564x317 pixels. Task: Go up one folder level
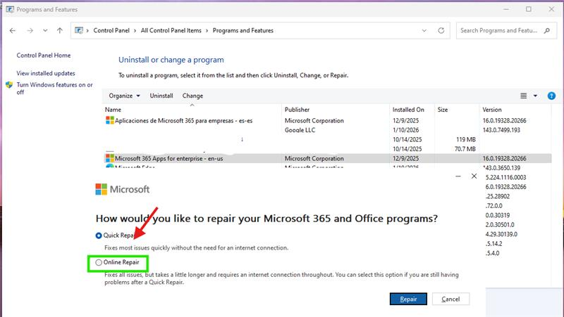(x=60, y=30)
